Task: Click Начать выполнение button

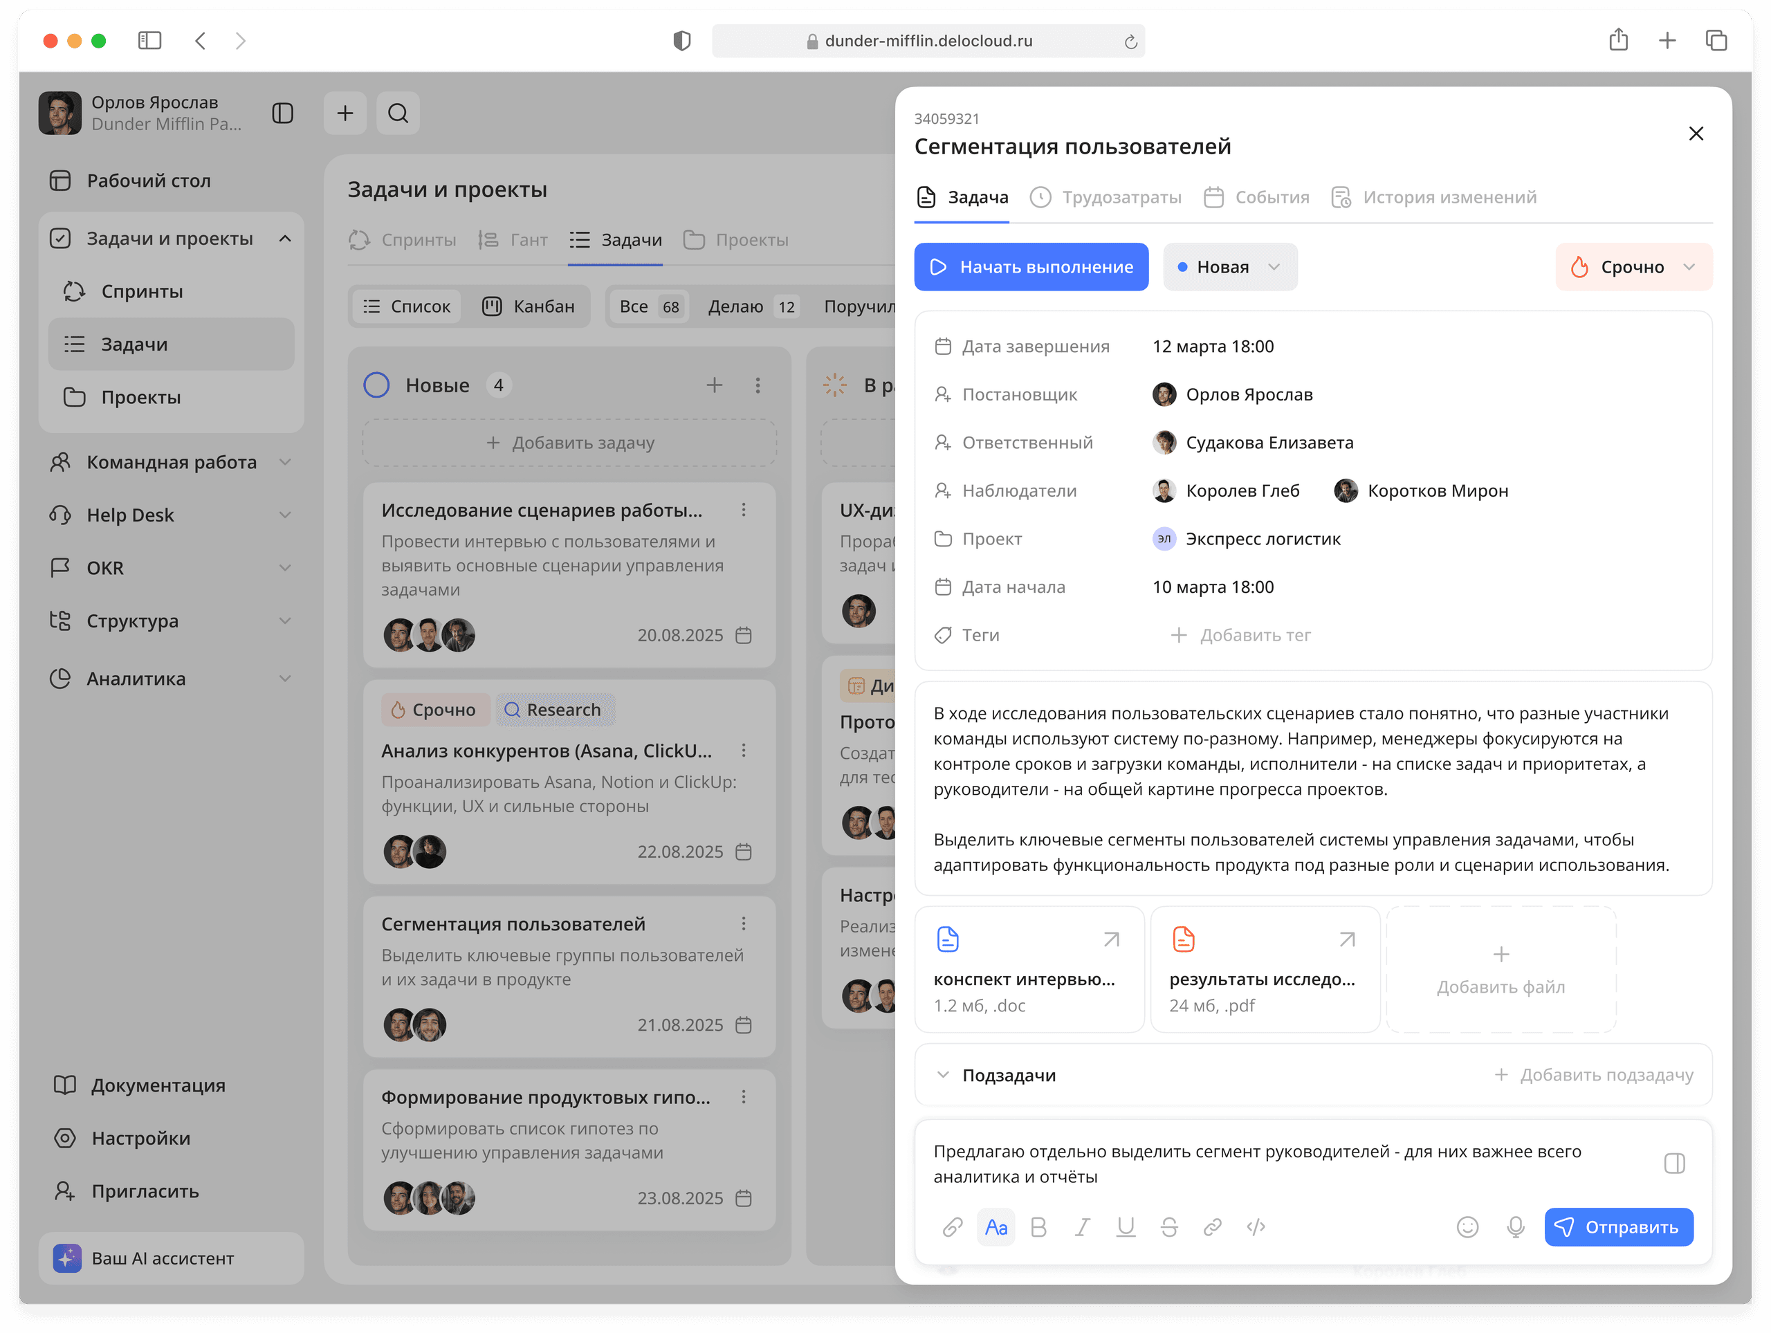Action: pyautogui.click(x=1031, y=266)
